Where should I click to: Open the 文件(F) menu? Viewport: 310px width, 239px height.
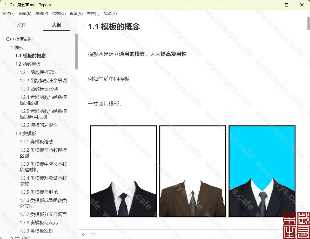8,13
